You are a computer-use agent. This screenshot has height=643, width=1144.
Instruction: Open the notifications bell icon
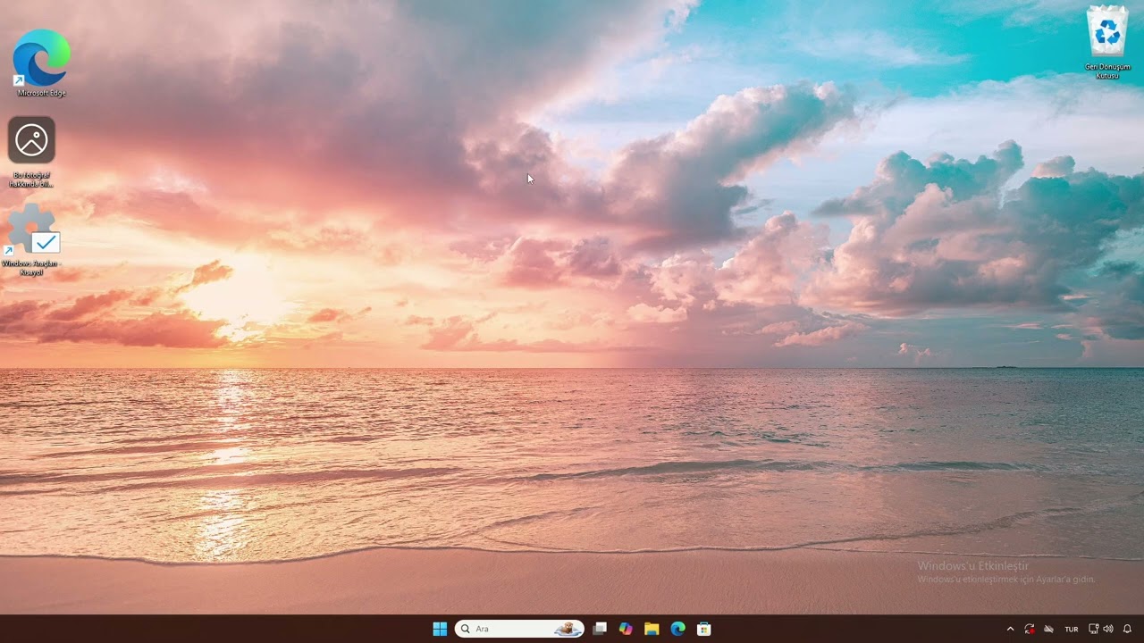1127,629
